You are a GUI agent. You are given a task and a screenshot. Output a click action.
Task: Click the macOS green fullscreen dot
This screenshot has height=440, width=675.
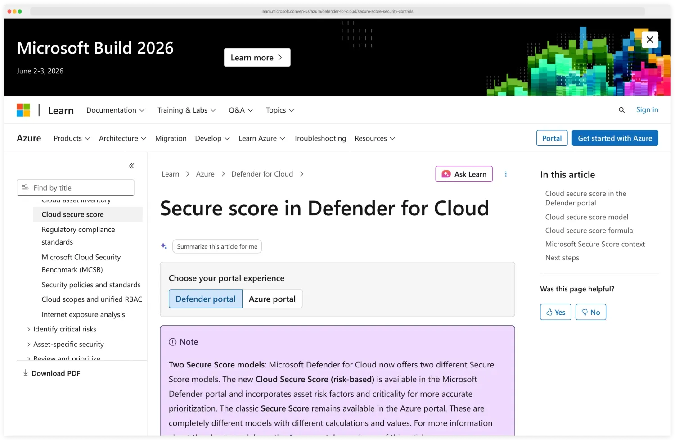20,11
